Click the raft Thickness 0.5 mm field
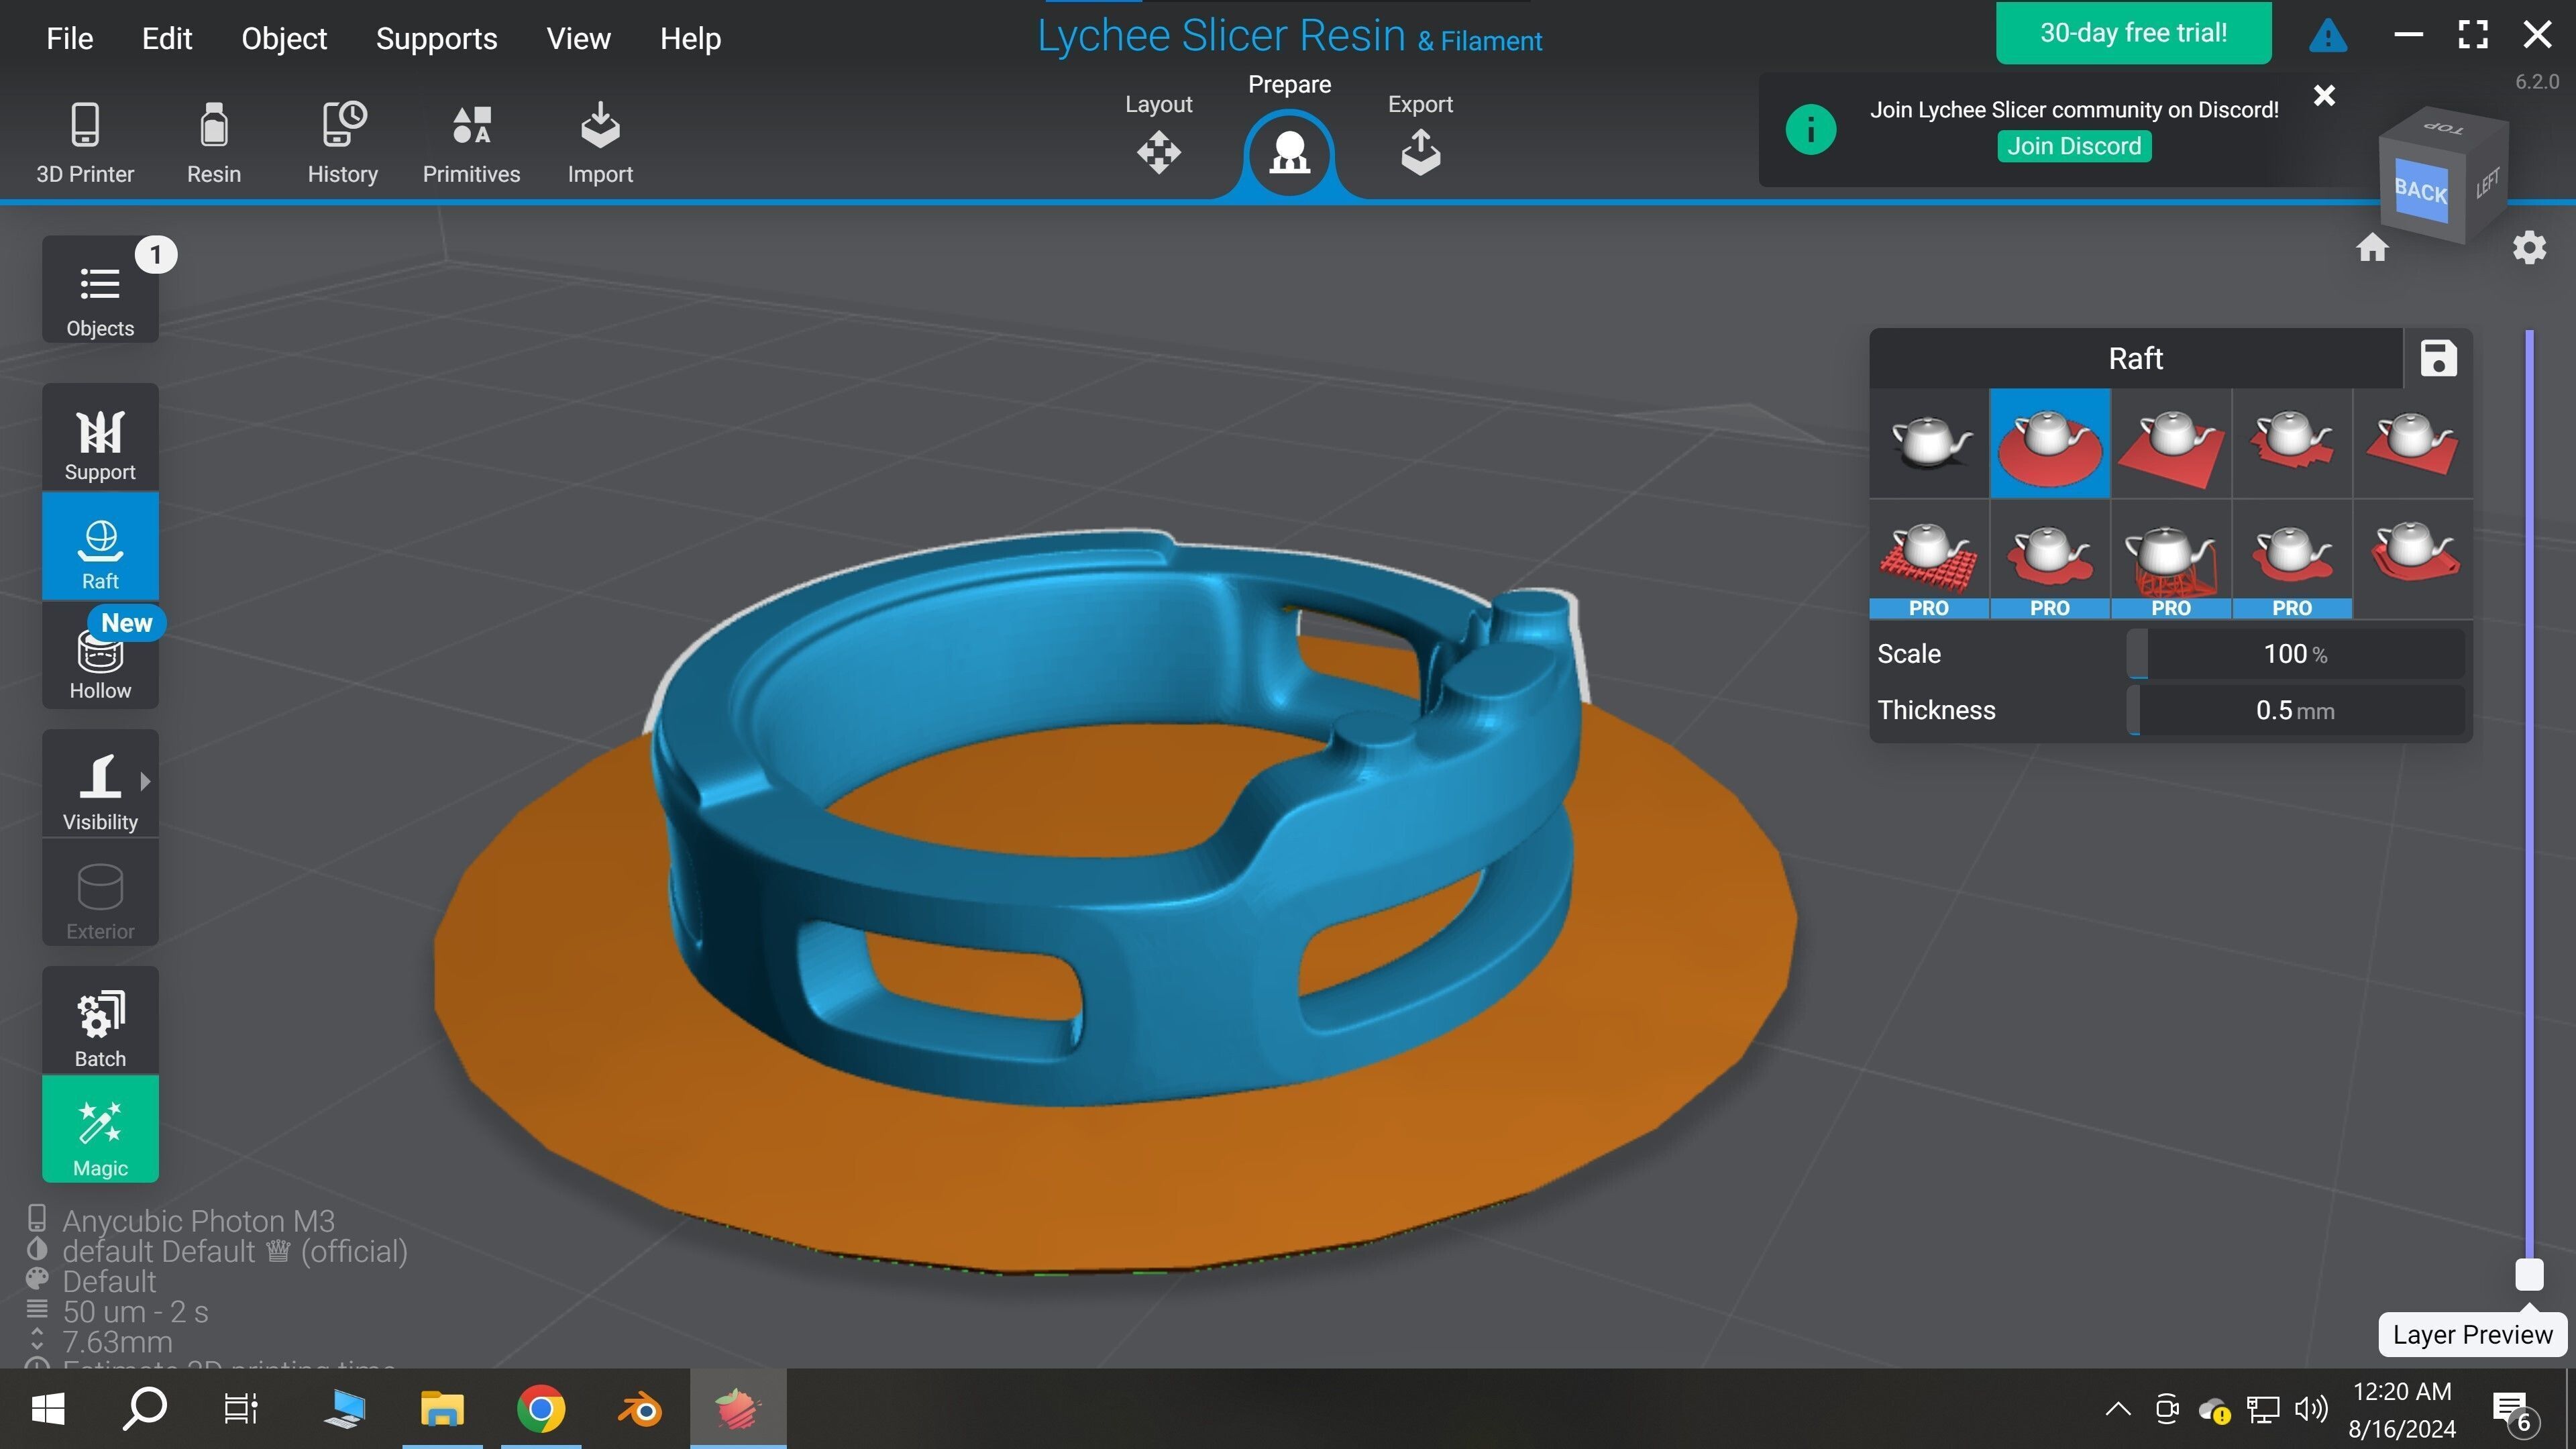2576x1449 pixels. coord(2295,710)
